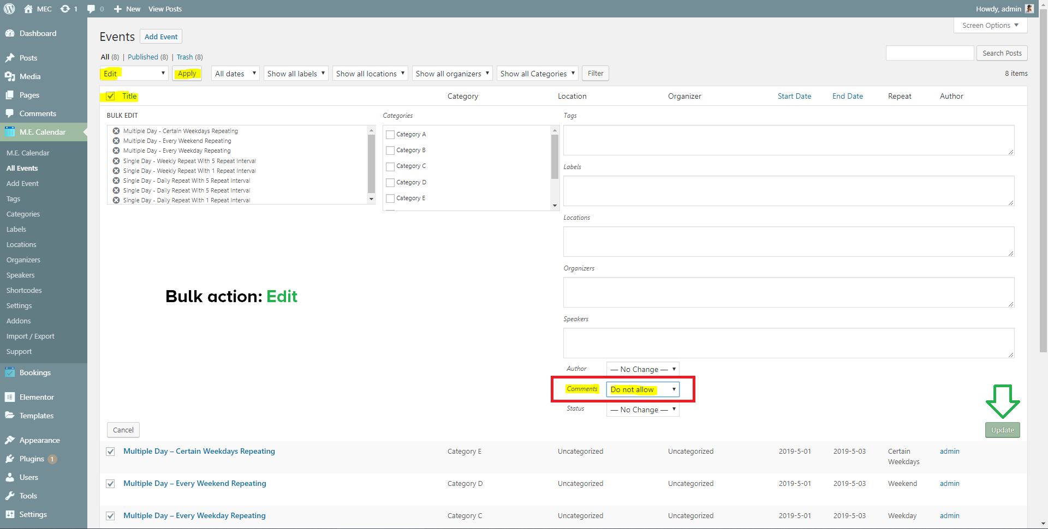Cancel the bulk edit
The height and width of the screenshot is (529, 1048).
click(123, 430)
